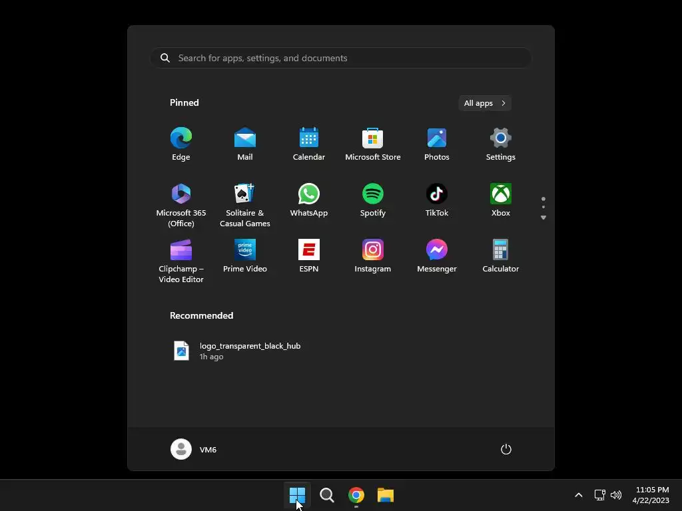Launch the ESPN app
This screenshot has width=682, height=511.
(309, 256)
